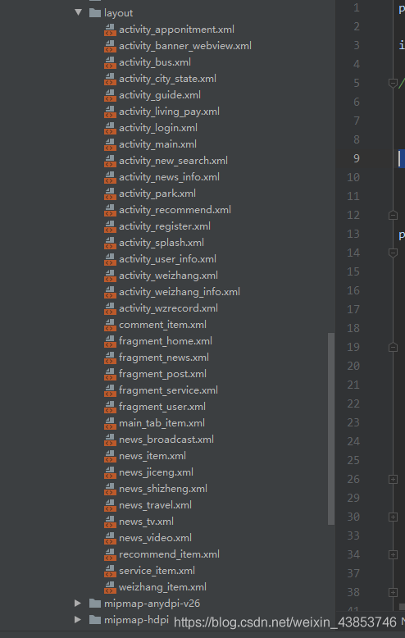Select the news_video.xml file name
405x638 pixels.
coord(155,538)
